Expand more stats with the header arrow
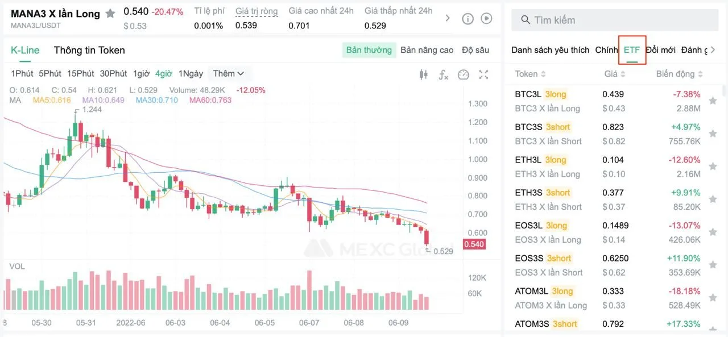728x337 pixels. [x=448, y=19]
